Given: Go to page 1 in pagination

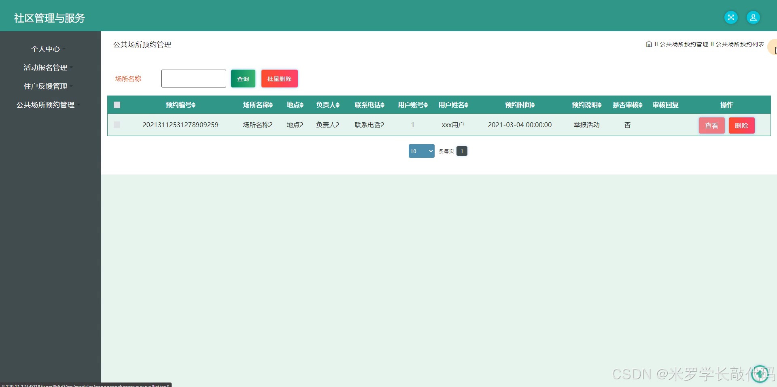Looking at the screenshot, I should pos(462,151).
